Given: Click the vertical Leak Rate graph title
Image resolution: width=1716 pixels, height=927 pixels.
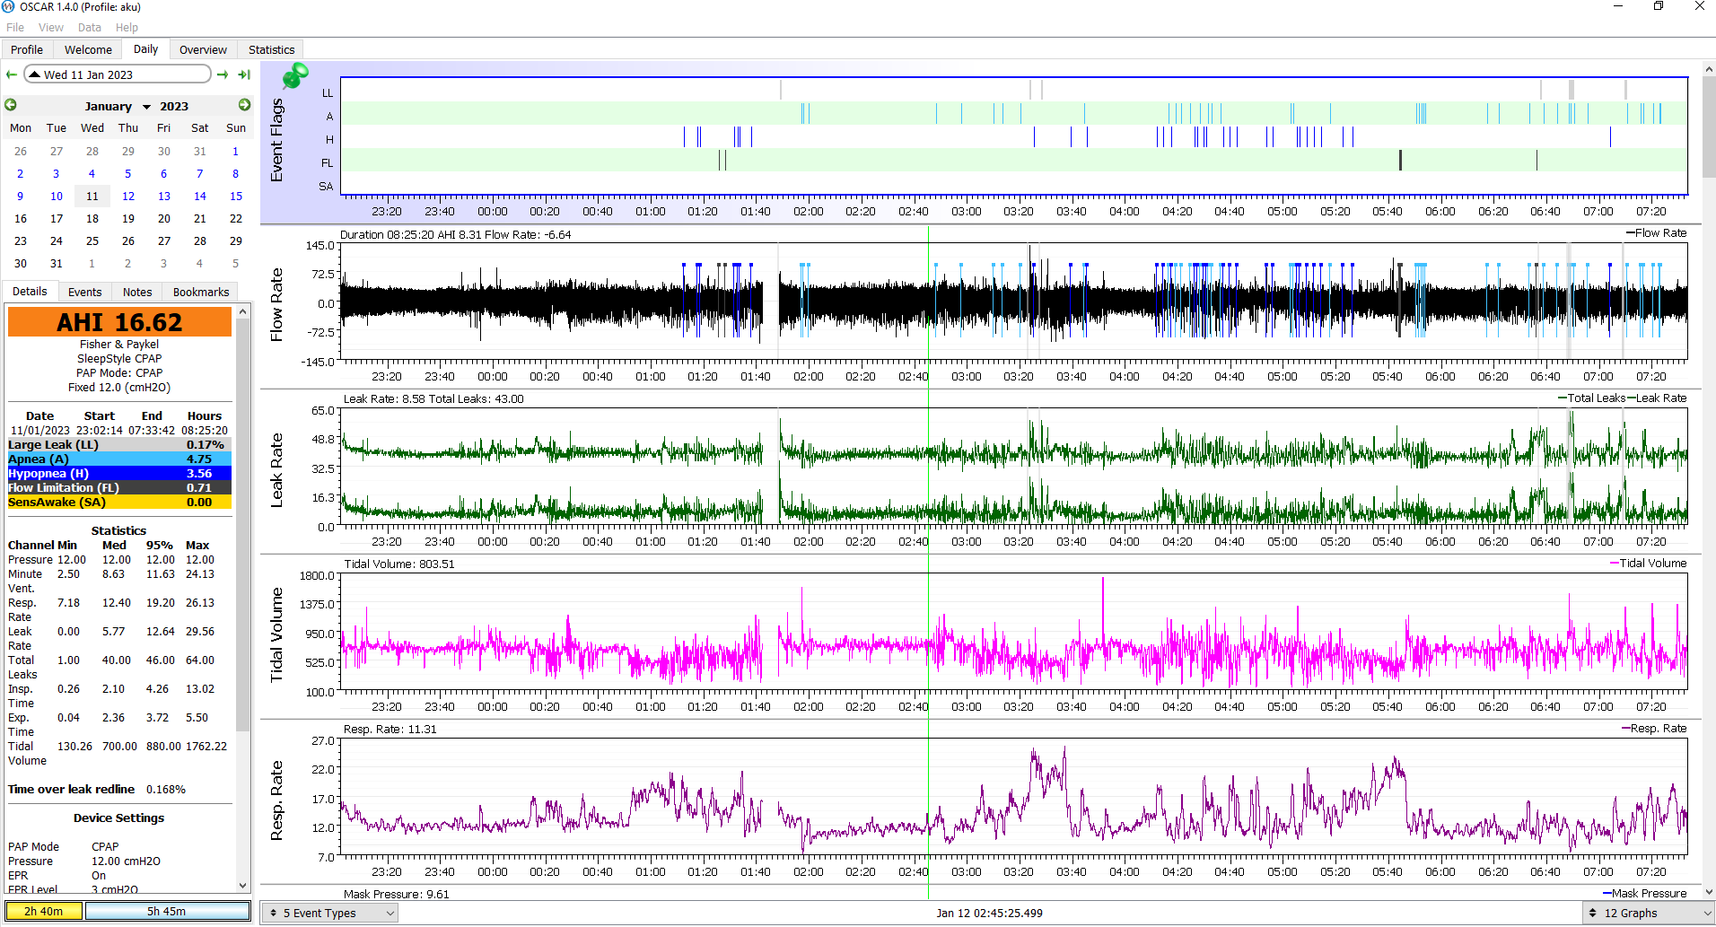Looking at the screenshot, I should pos(276,470).
